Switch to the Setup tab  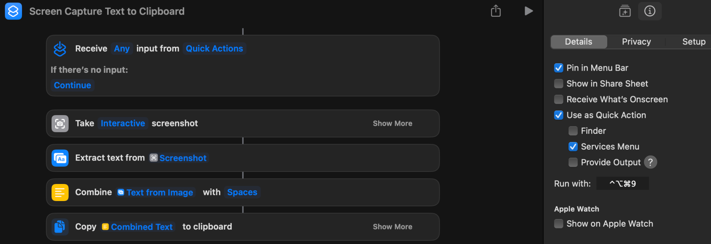pos(694,42)
